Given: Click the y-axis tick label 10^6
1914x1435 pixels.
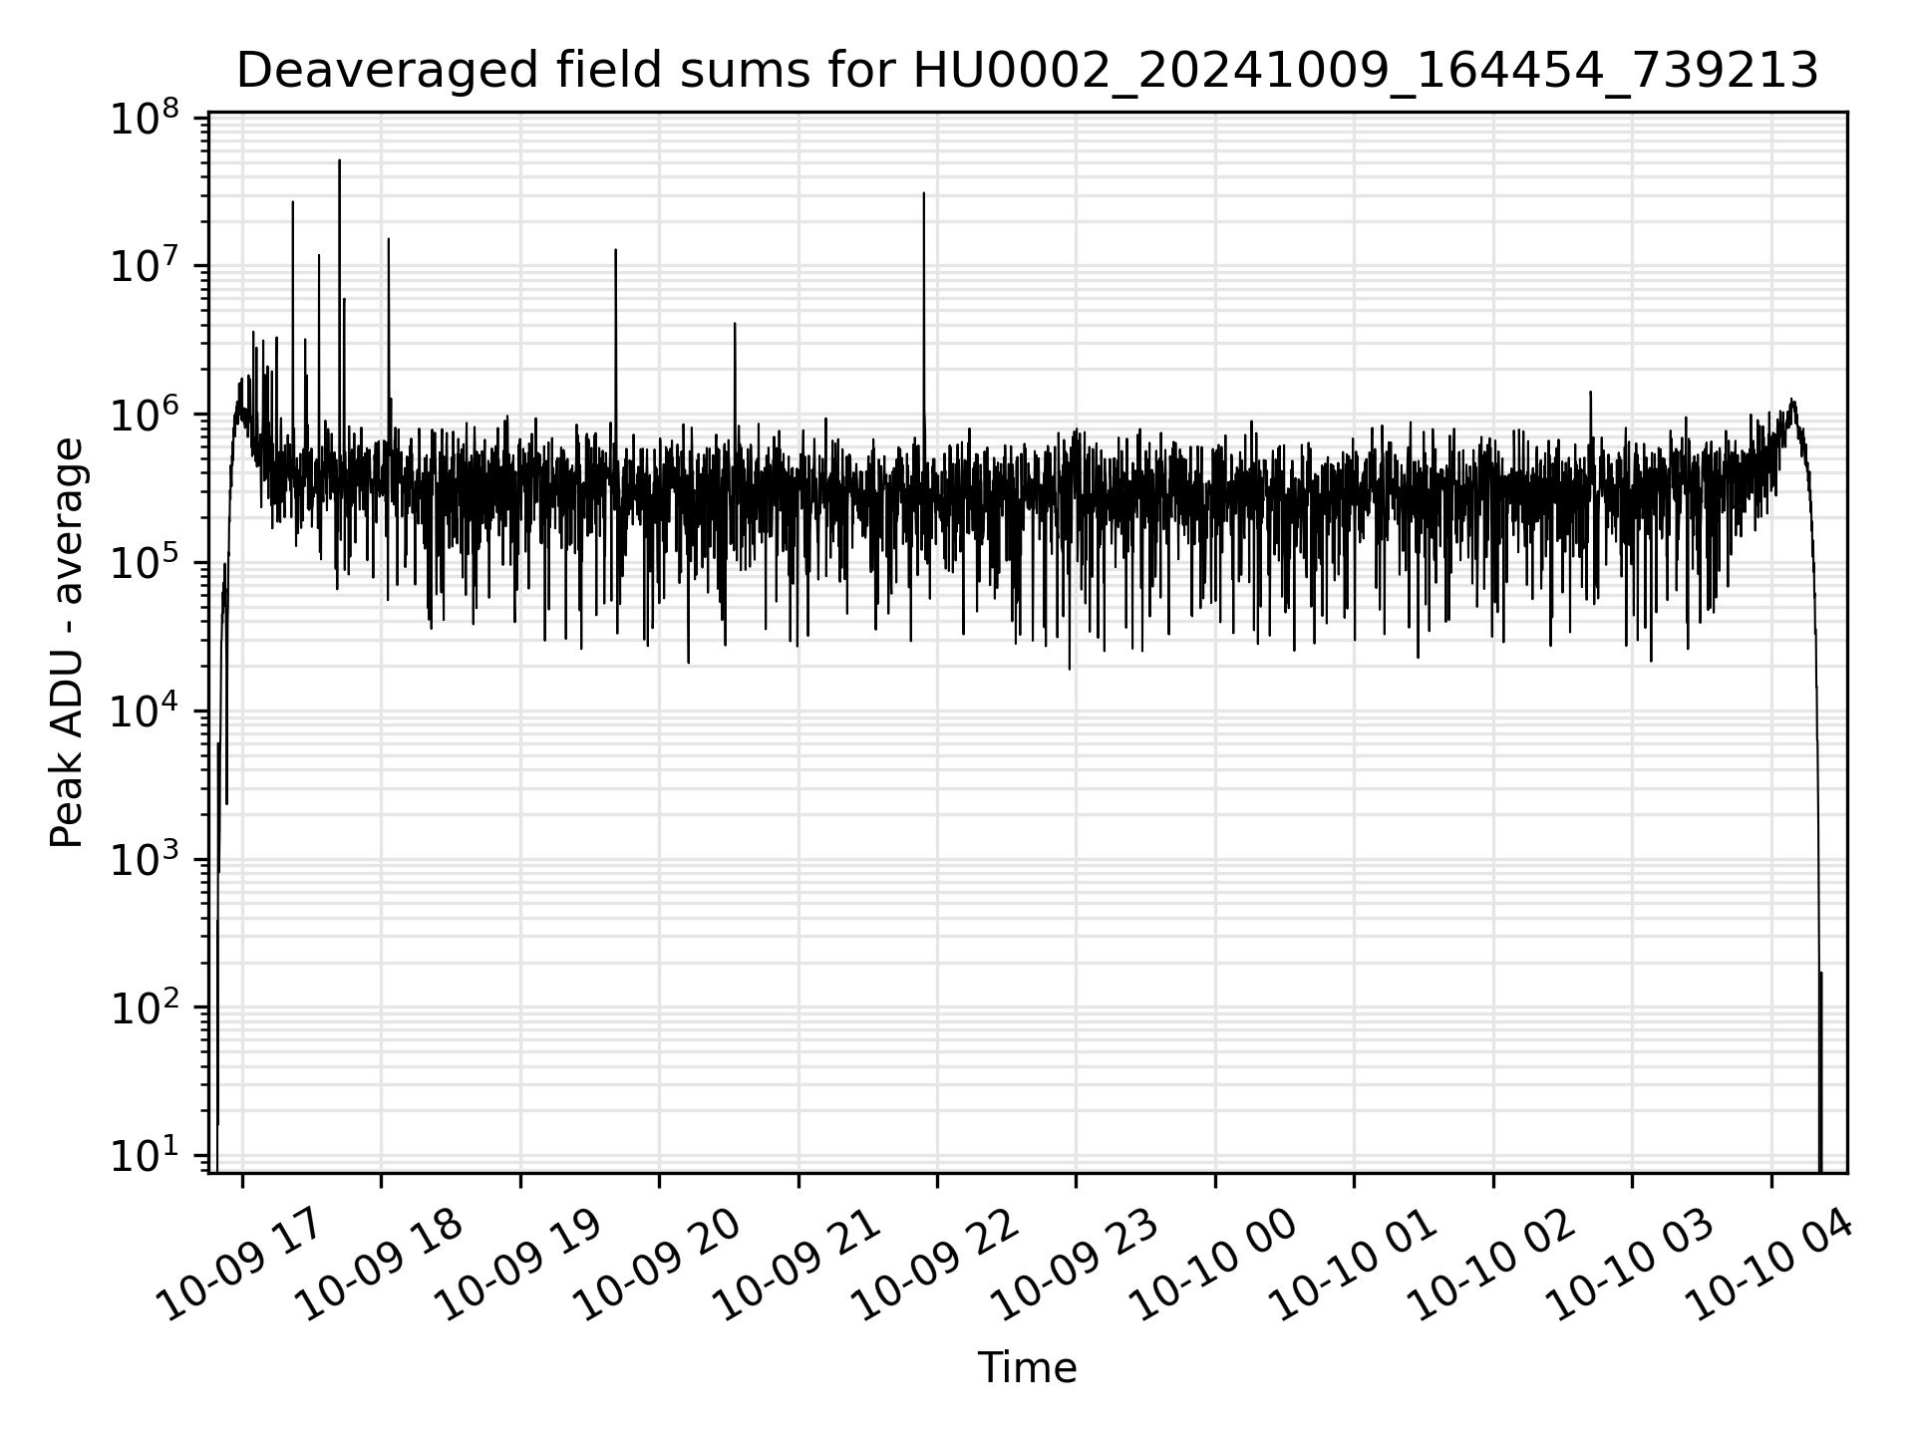Looking at the screenshot, I should point(145,416).
